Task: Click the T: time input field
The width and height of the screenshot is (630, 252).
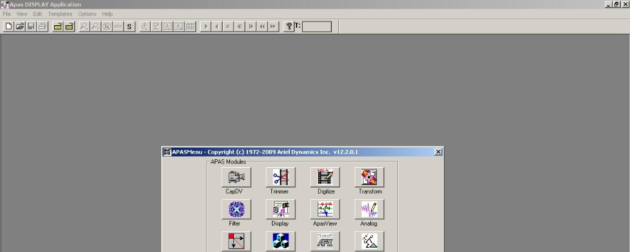Action: tap(317, 27)
